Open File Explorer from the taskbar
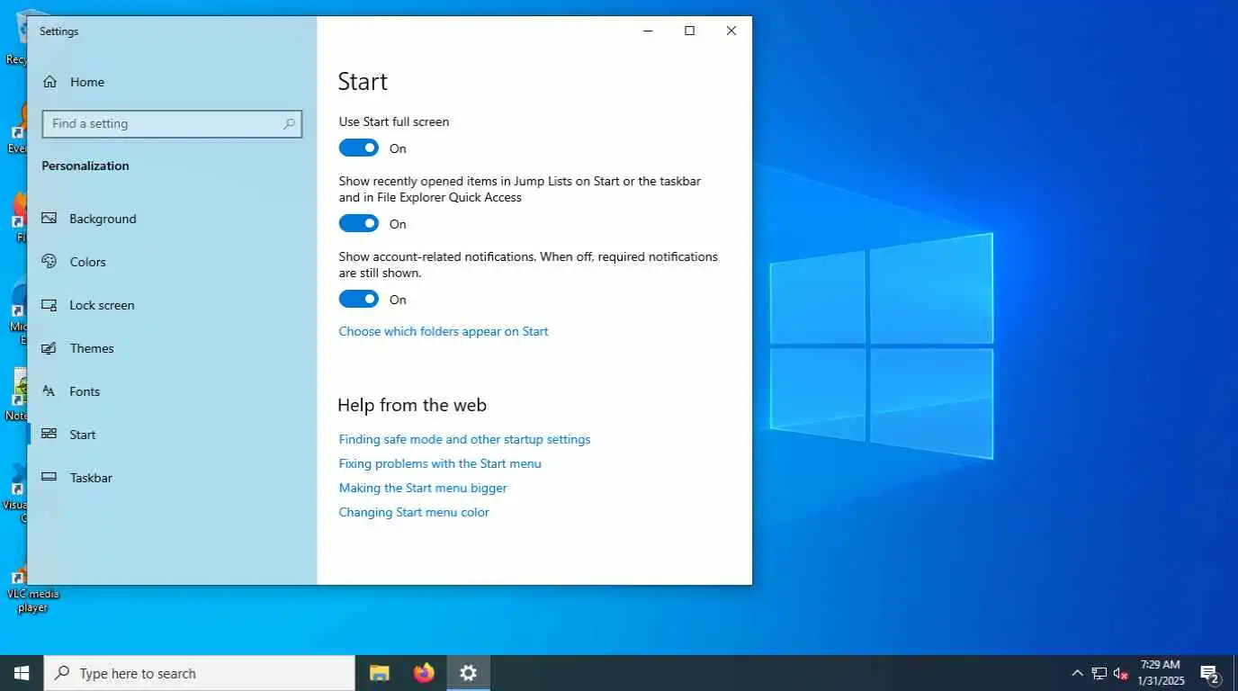This screenshot has width=1238, height=691. point(380,673)
